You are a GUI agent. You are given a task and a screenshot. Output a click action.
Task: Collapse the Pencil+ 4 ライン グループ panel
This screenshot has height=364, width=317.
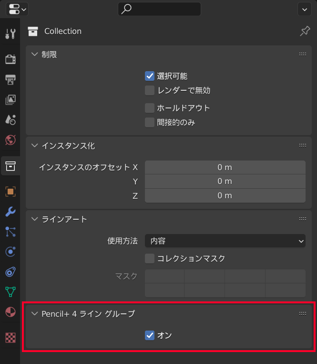34,314
